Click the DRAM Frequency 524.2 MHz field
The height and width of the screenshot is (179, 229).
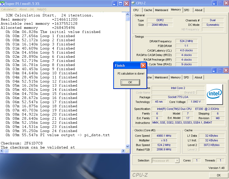[186, 41]
